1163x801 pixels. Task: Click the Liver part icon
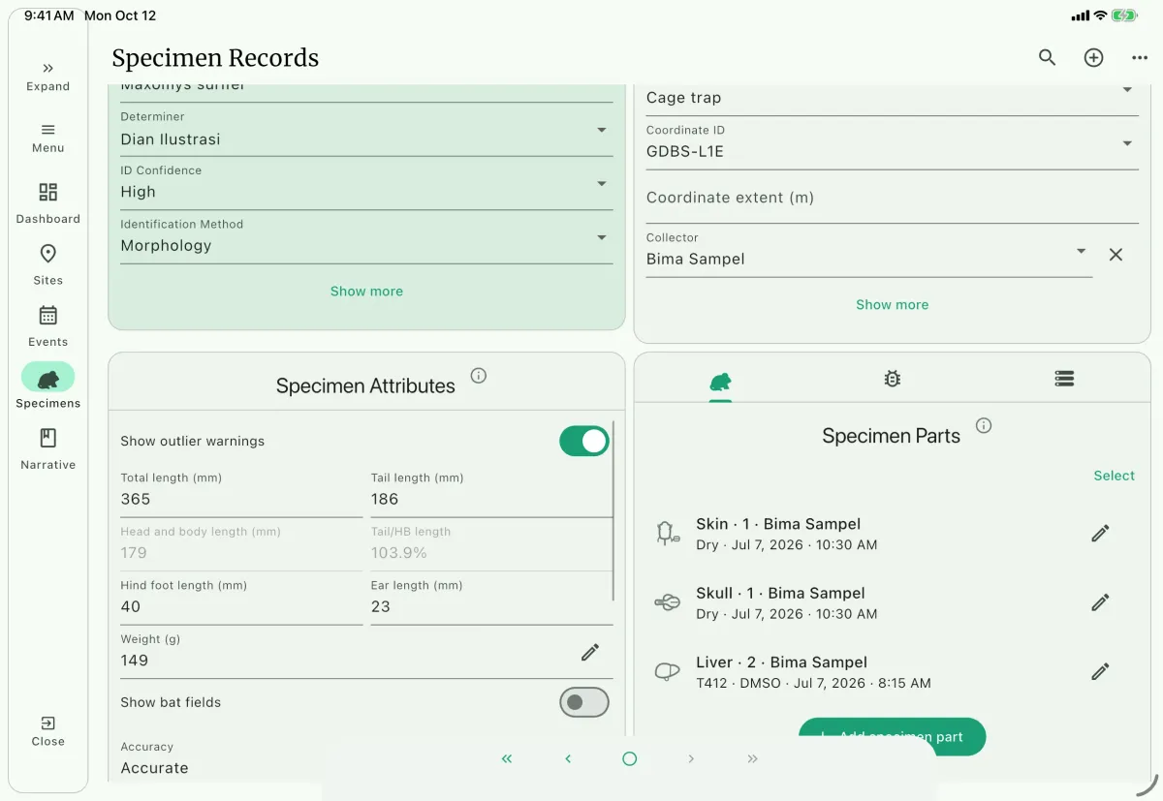667,671
